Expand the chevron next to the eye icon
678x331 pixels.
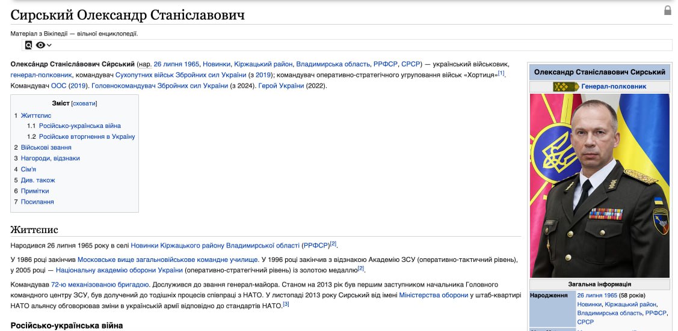point(49,45)
